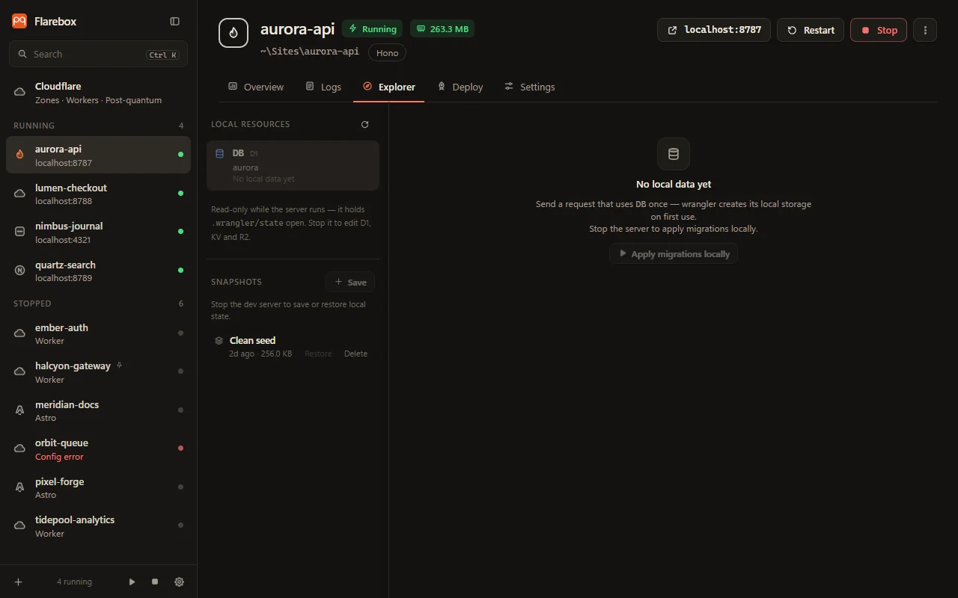Open localhost:8787 in browser

pyautogui.click(x=714, y=30)
